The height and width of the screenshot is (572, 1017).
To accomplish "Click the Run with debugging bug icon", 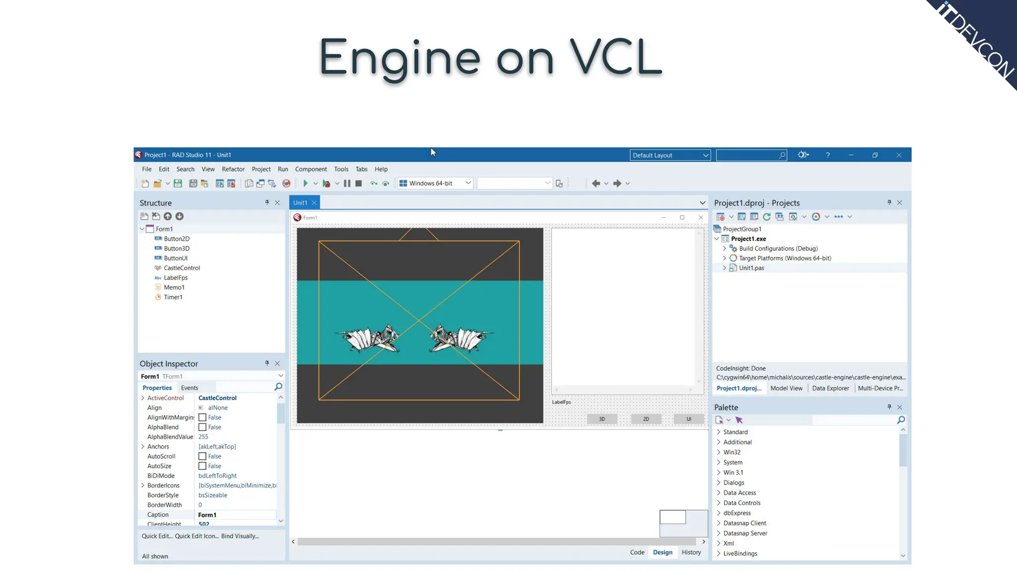I will pos(326,183).
